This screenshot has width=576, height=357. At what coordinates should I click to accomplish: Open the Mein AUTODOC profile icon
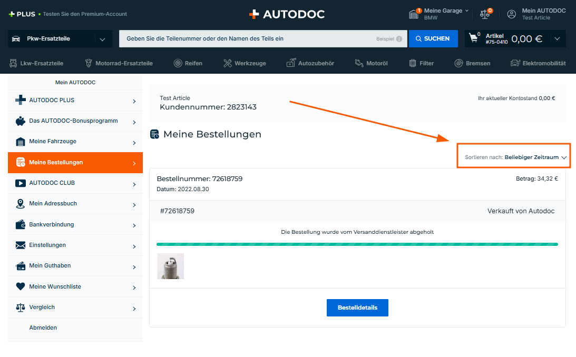tap(511, 14)
